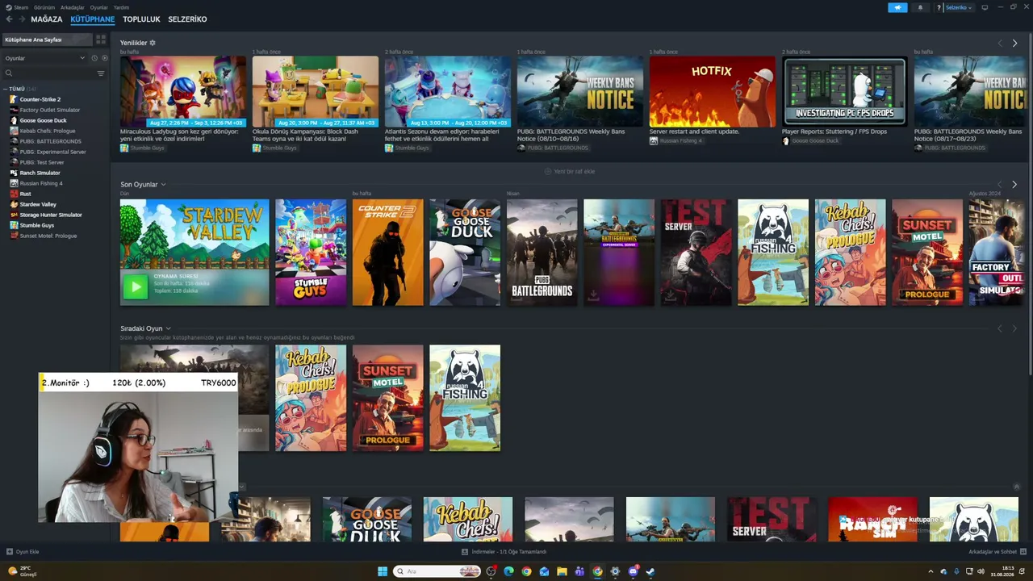Viewport: 1033px width, 581px height.
Task: Open the Görünüm menu
Action: (44, 7)
